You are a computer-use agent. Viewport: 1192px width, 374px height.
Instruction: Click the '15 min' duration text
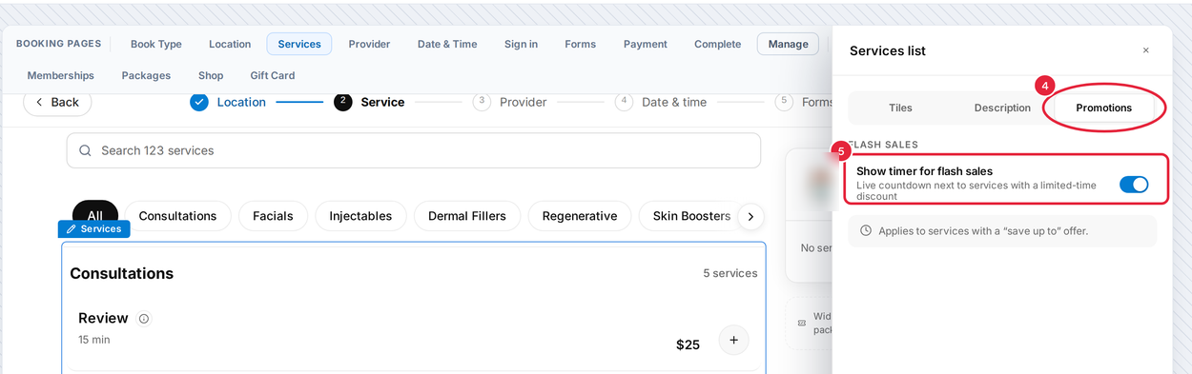point(94,339)
